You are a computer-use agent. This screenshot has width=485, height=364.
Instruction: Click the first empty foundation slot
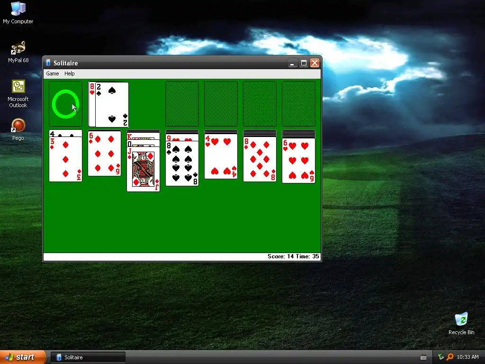pyautogui.click(x=182, y=104)
